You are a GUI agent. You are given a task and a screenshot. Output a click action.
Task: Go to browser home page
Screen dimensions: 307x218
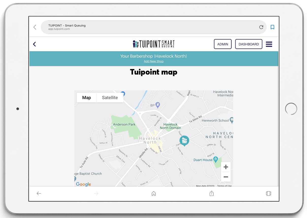[x=154, y=194]
